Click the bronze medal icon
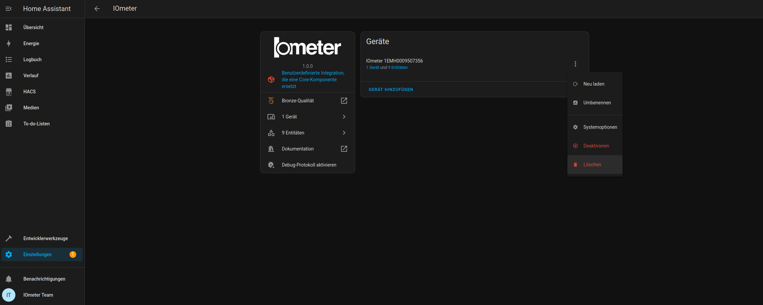 [x=271, y=101]
